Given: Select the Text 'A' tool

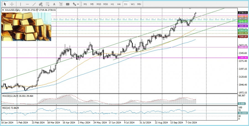Looking at the screenshot, I should (54, 4).
